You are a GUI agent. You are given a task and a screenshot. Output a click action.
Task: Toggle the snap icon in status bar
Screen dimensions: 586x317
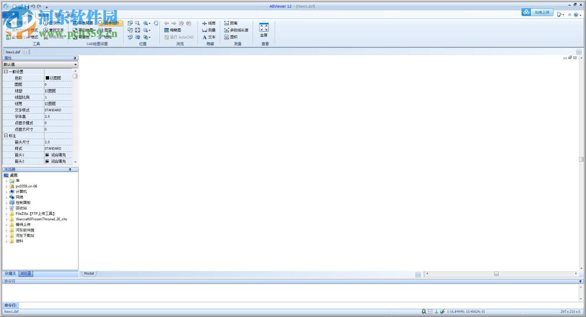point(424,311)
